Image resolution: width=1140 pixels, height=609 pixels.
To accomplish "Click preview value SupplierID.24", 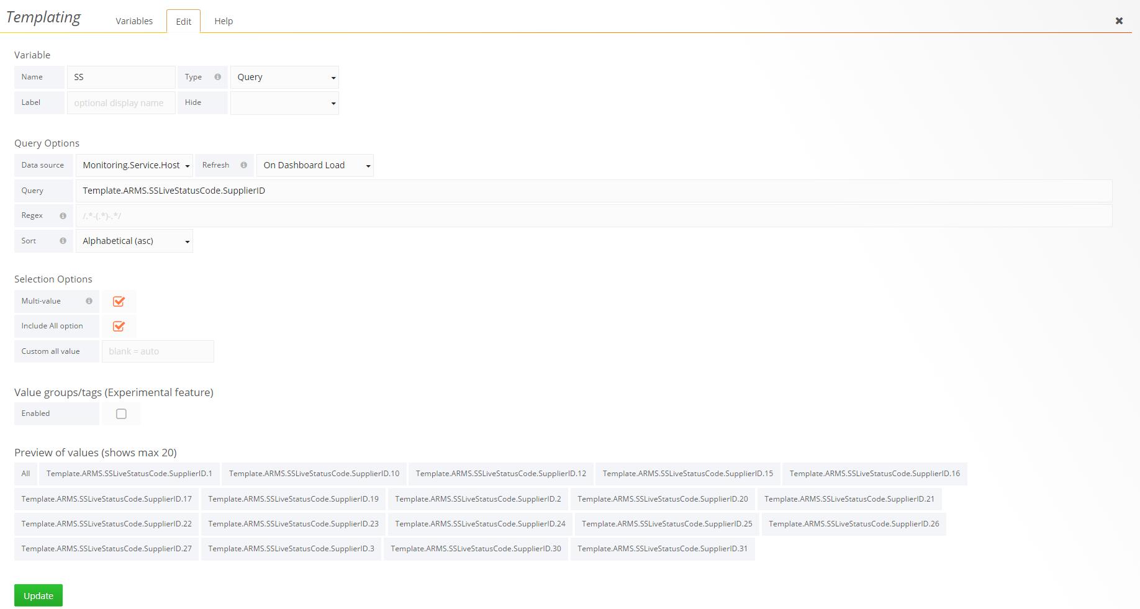I will pyautogui.click(x=480, y=524).
